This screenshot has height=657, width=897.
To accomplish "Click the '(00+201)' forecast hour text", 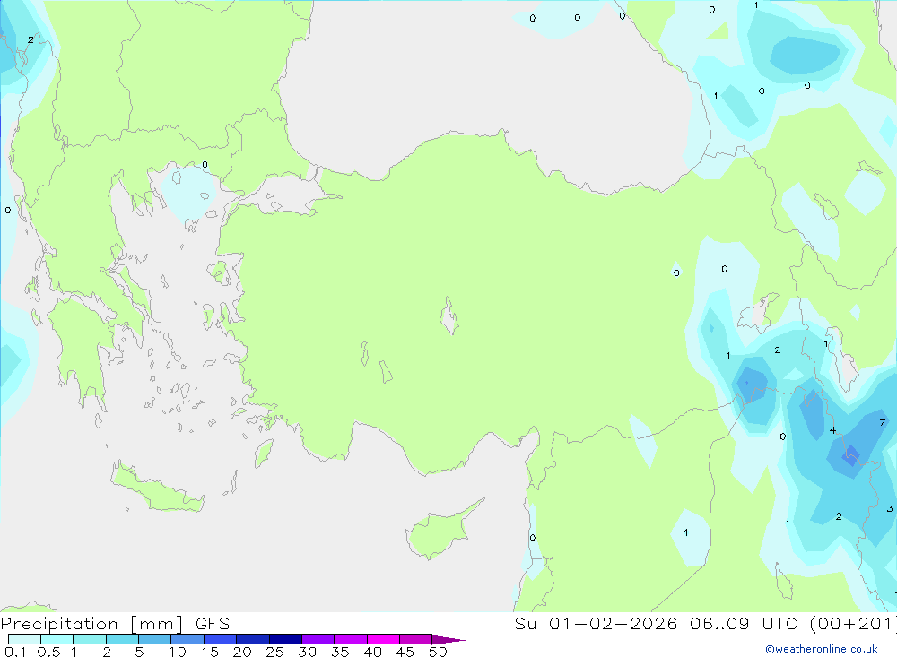I will tap(853, 624).
